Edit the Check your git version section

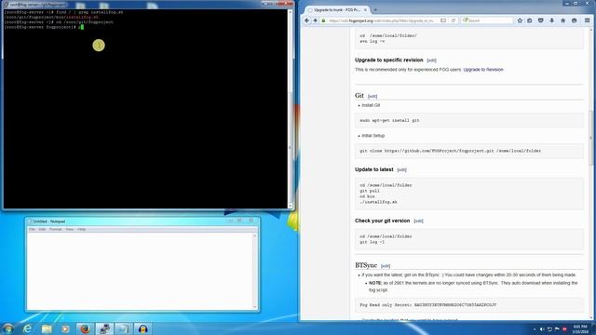pos(418,221)
